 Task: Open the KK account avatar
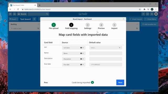pos(156,14)
